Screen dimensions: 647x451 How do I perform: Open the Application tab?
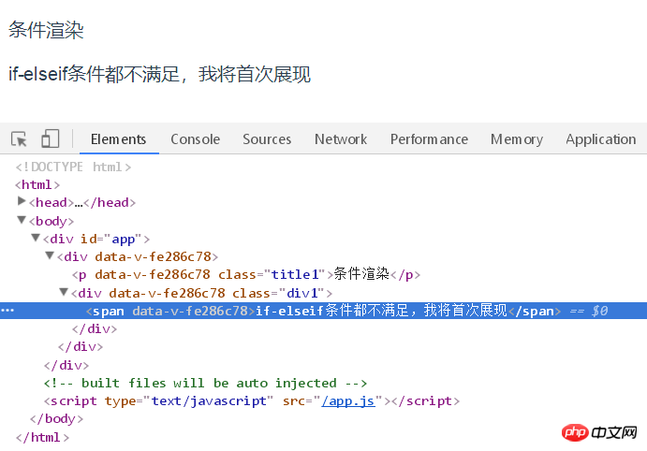pos(601,139)
